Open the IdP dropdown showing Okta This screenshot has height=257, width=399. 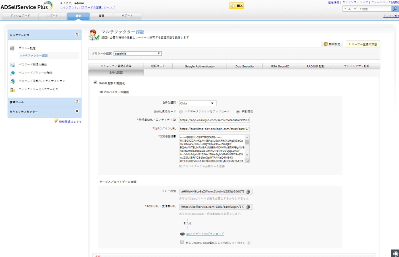[x=198, y=103]
